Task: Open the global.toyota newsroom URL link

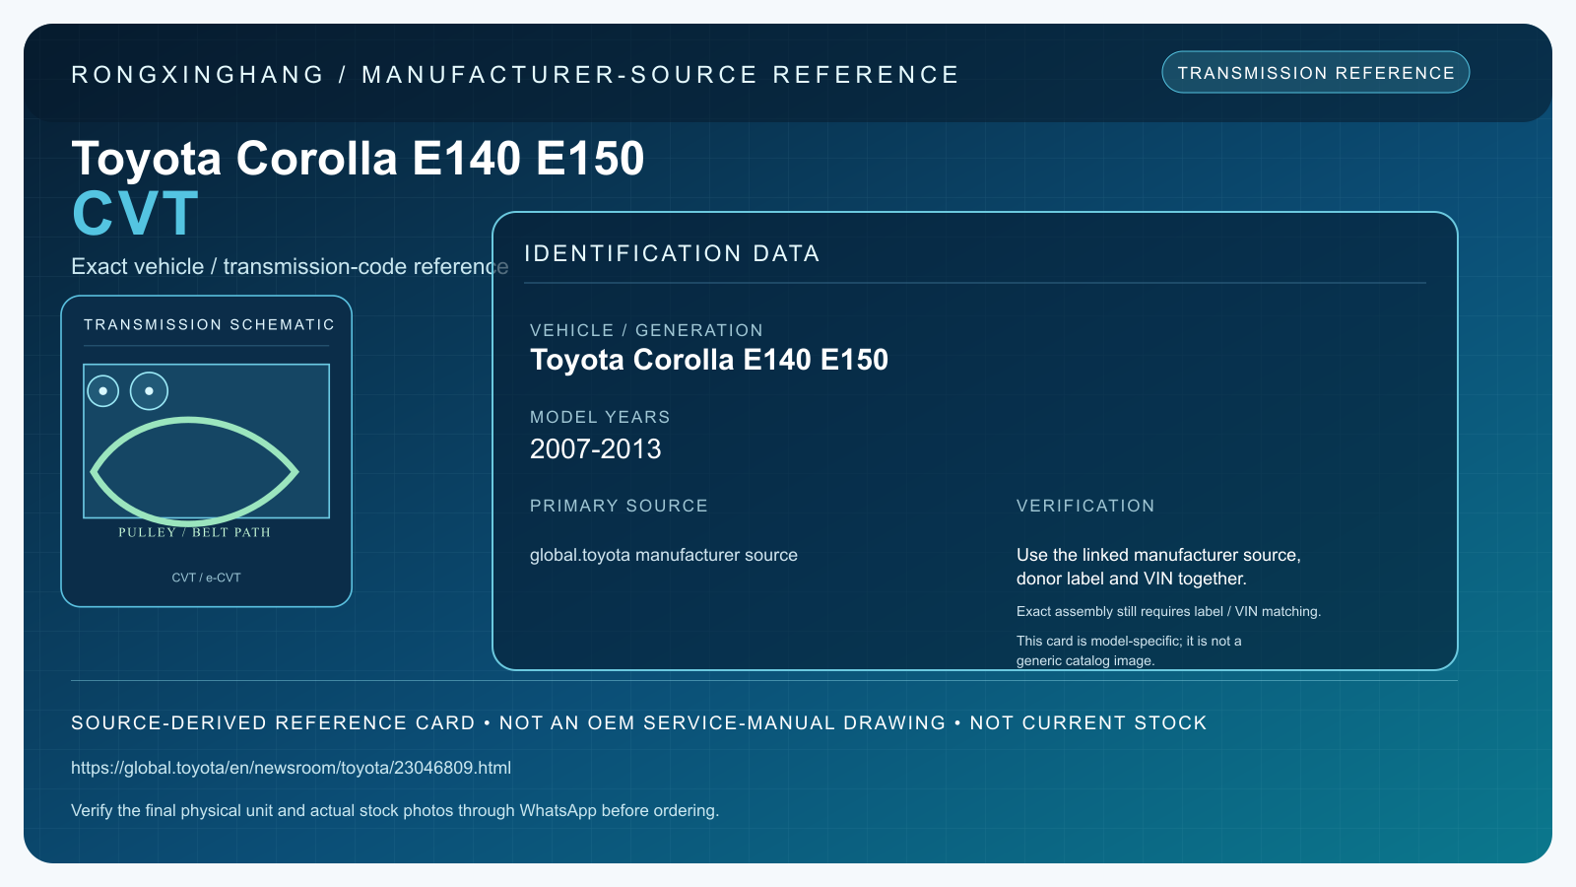Action: (291, 768)
